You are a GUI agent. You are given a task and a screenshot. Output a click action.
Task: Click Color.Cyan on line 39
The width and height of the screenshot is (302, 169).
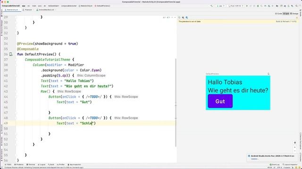click(x=91, y=70)
